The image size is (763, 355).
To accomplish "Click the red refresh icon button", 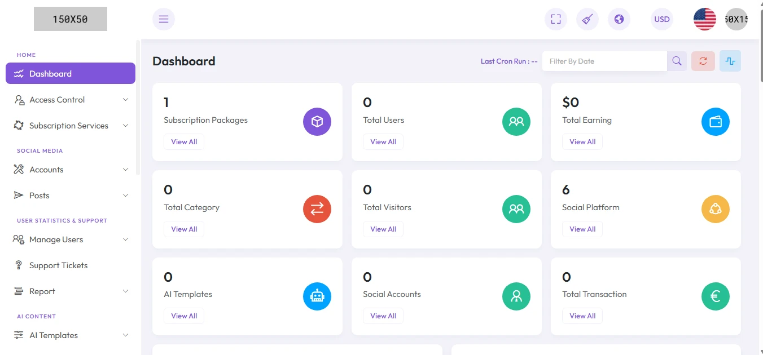I will click(703, 61).
